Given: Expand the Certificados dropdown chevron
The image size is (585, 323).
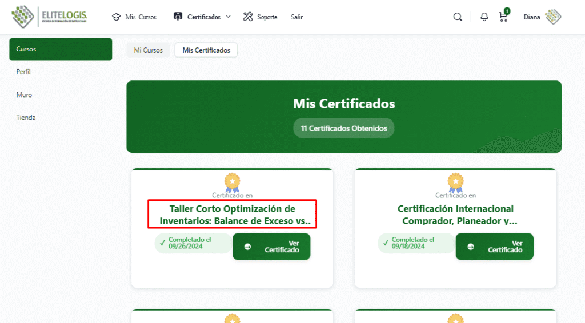Looking at the screenshot, I should tap(229, 17).
